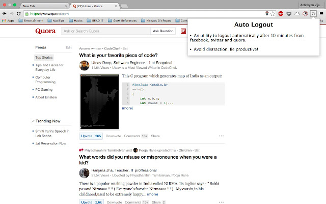Open the Adblock extension icon
Image resolution: width=326 pixels, height=204 pixels.
pos(281,14)
